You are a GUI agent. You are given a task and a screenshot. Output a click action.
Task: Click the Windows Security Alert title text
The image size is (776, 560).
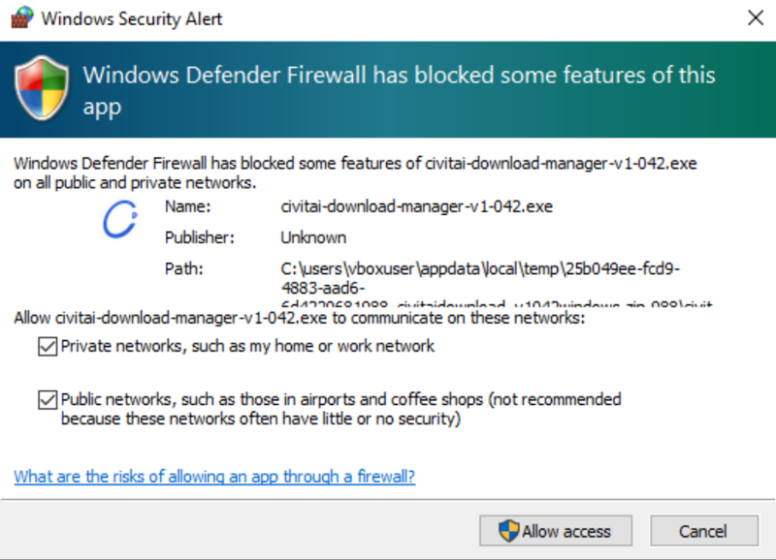pyautogui.click(x=132, y=18)
